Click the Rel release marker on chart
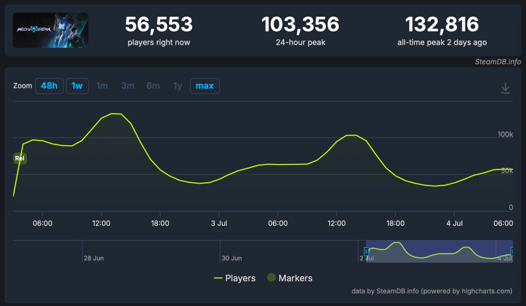 (x=20, y=158)
